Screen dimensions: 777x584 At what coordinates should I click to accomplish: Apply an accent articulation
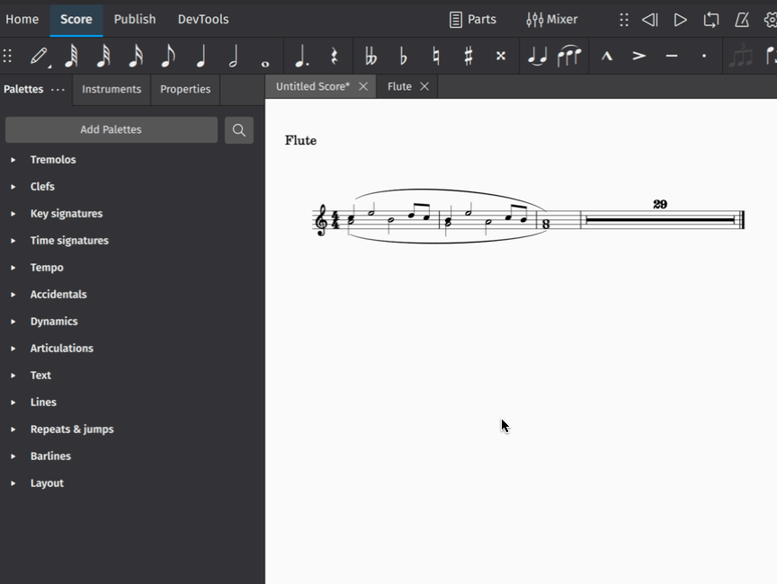pyautogui.click(x=639, y=56)
